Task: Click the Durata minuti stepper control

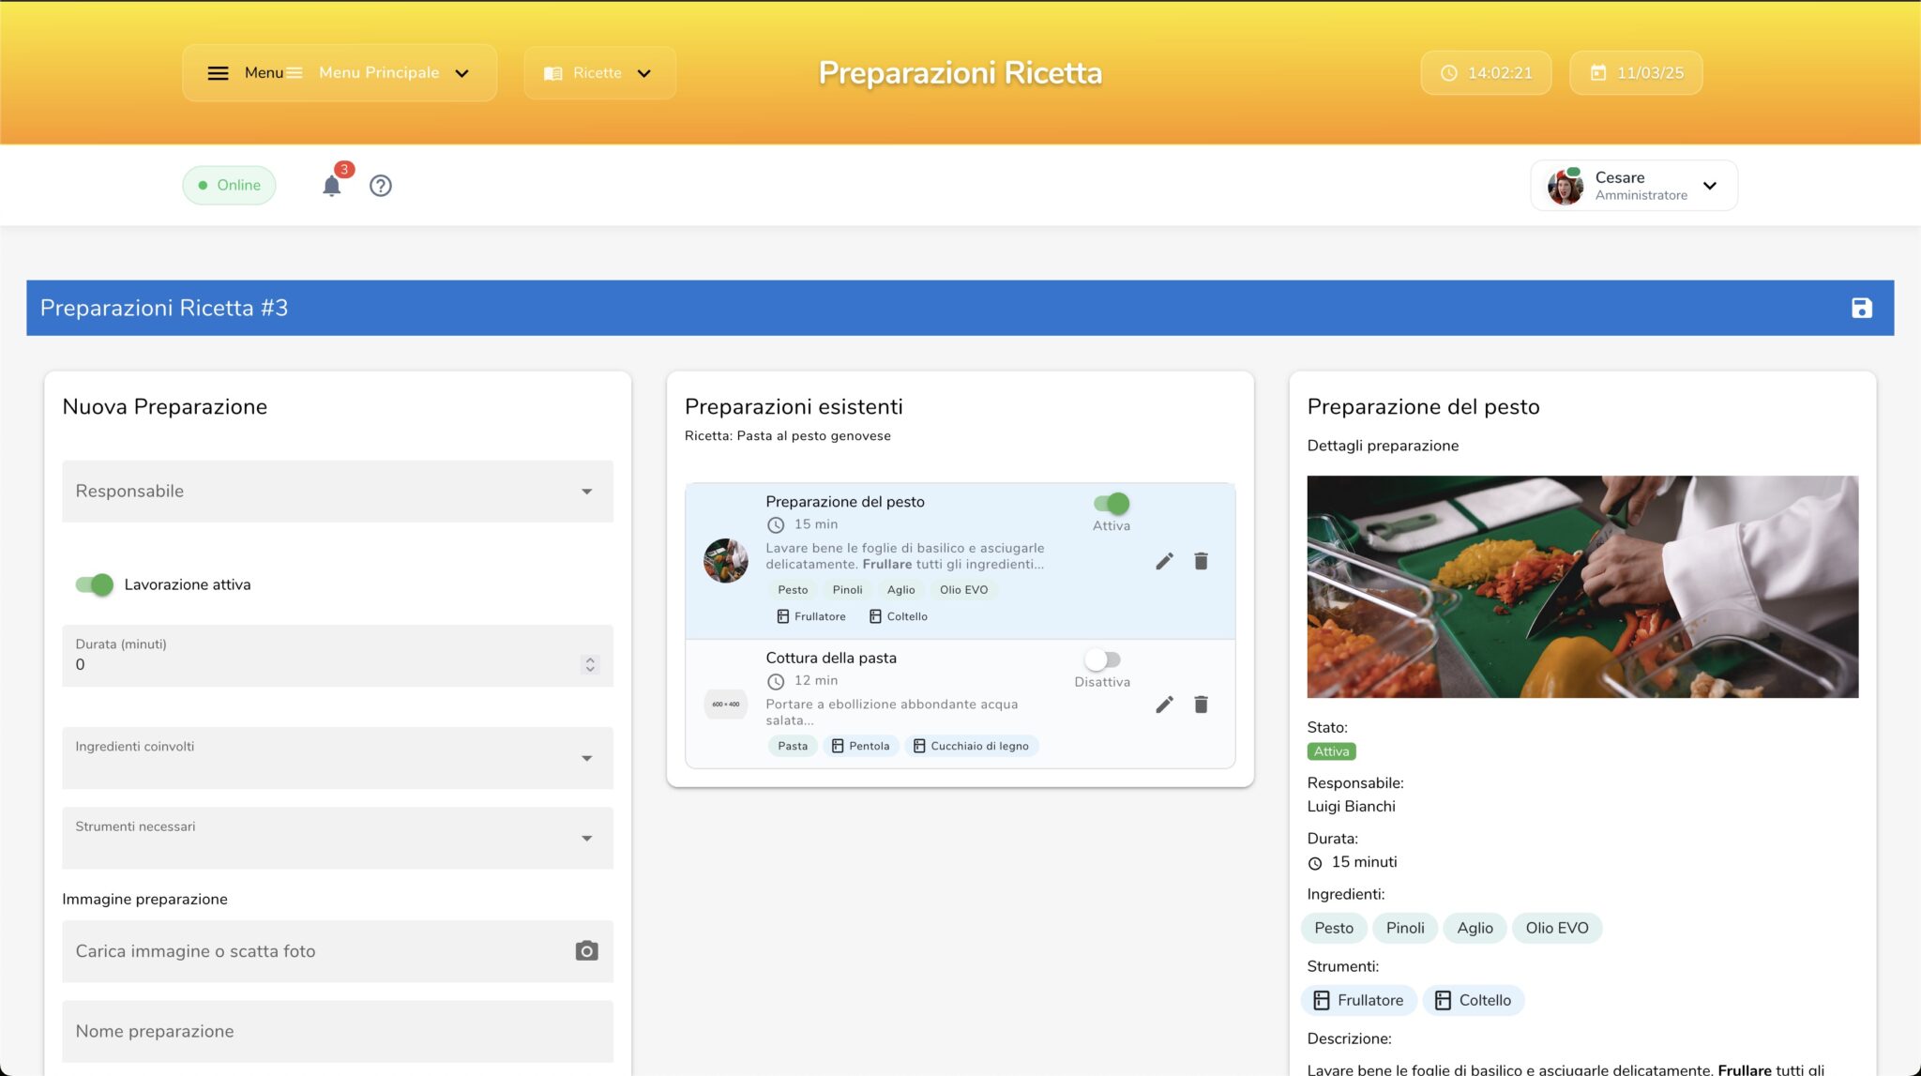Action: point(590,664)
